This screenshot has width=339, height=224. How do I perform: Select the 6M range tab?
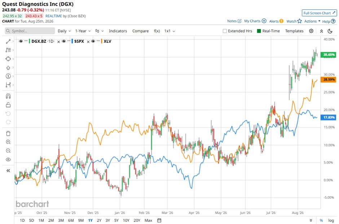coord(71,220)
